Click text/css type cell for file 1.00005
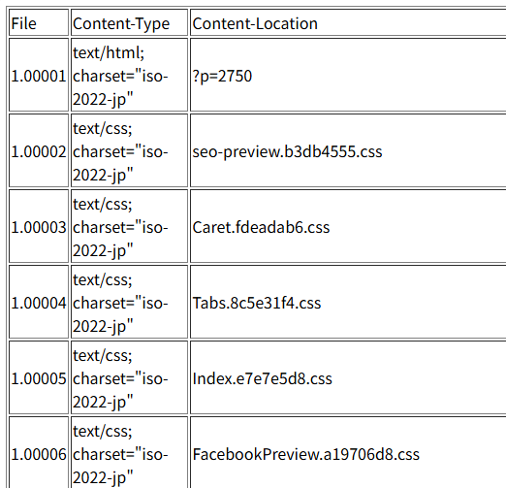Screen dimensions: 506x488 pyautogui.click(x=129, y=377)
